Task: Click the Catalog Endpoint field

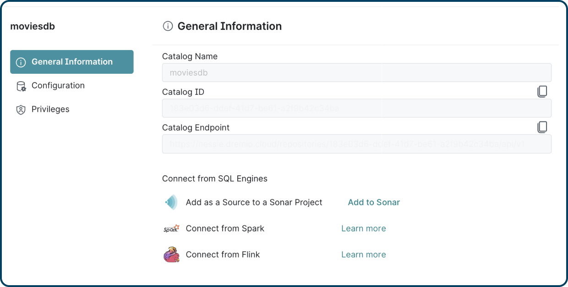Action: (x=356, y=144)
